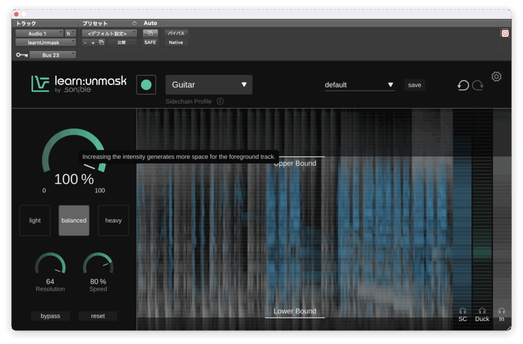Viewport: 523px width, 344px height.
Task: Click the next preset plus button
Action: coord(93,43)
